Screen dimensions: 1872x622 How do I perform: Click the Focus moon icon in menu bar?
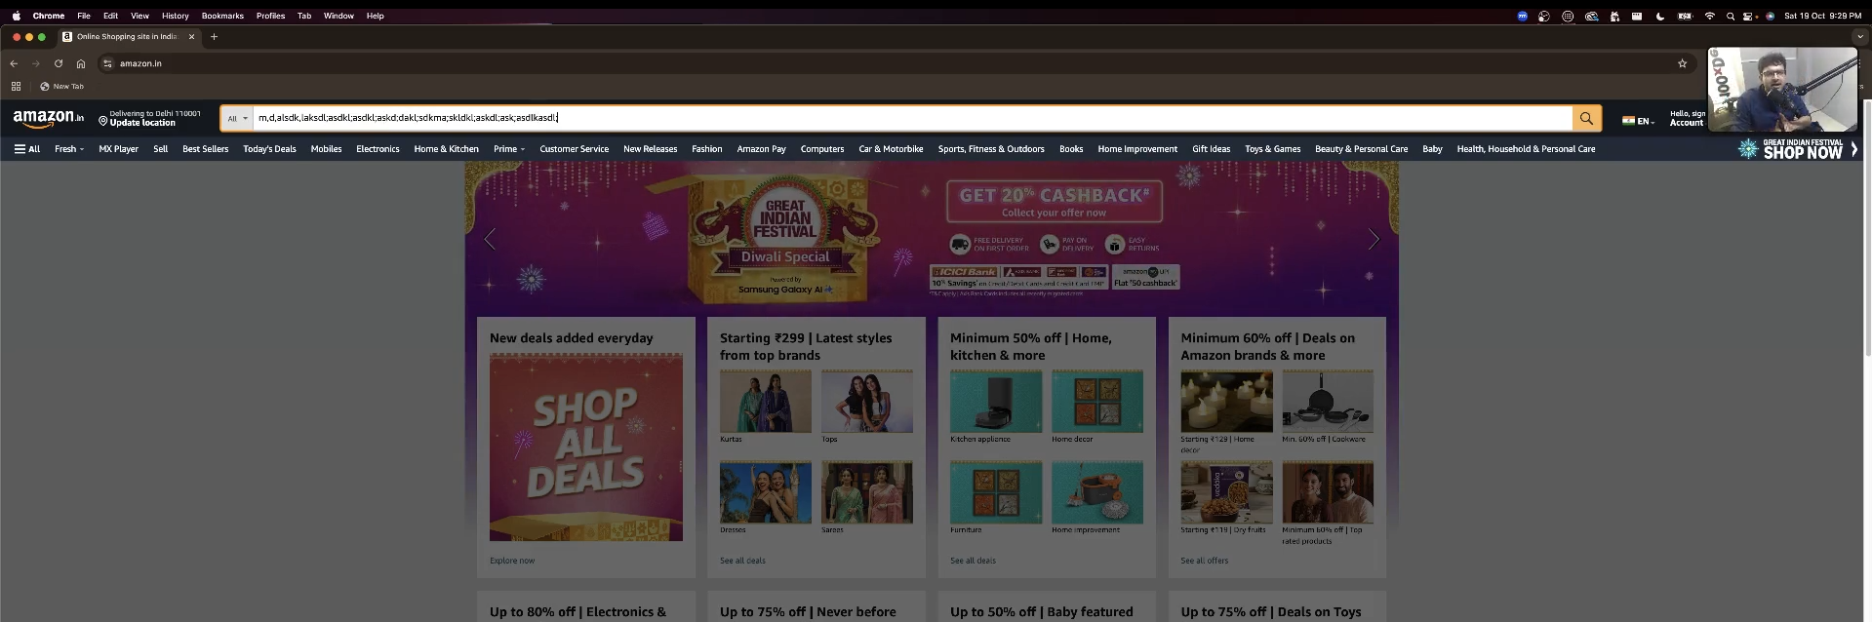coord(1659,16)
